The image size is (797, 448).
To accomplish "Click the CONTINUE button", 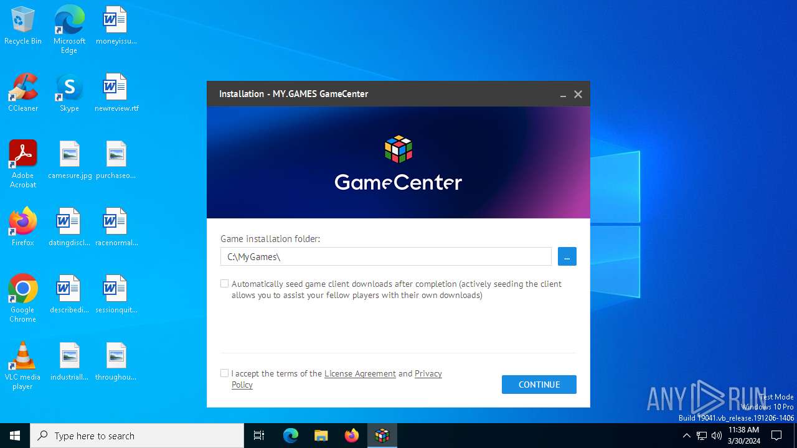I will click(539, 385).
